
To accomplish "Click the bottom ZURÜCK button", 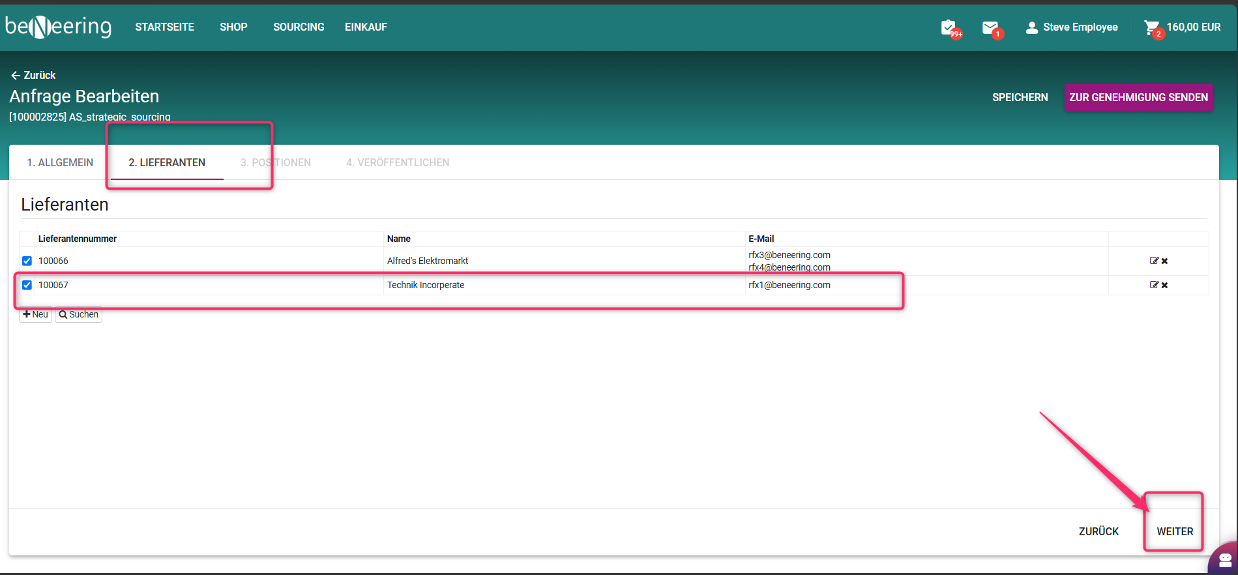I will [x=1098, y=531].
